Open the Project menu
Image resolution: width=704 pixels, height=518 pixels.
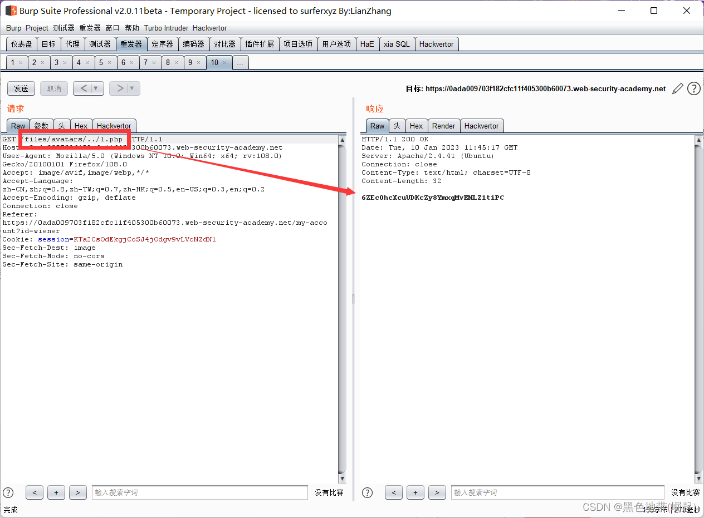click(x=37, y=28)
